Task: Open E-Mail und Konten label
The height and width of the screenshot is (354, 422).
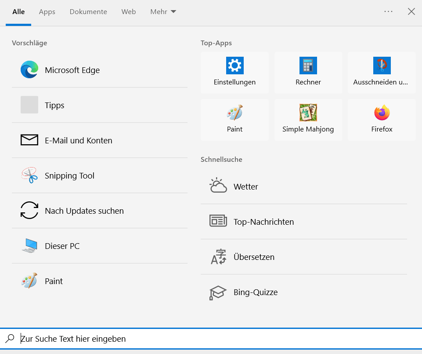Action: (78, 140)
